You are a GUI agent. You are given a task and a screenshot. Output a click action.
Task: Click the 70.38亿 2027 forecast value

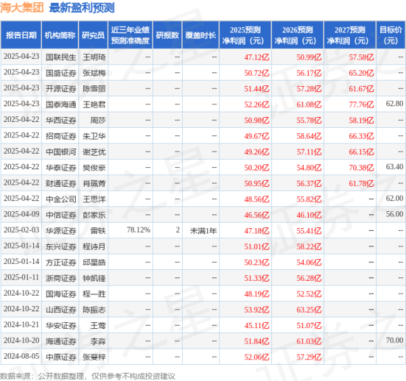[361, 168]
